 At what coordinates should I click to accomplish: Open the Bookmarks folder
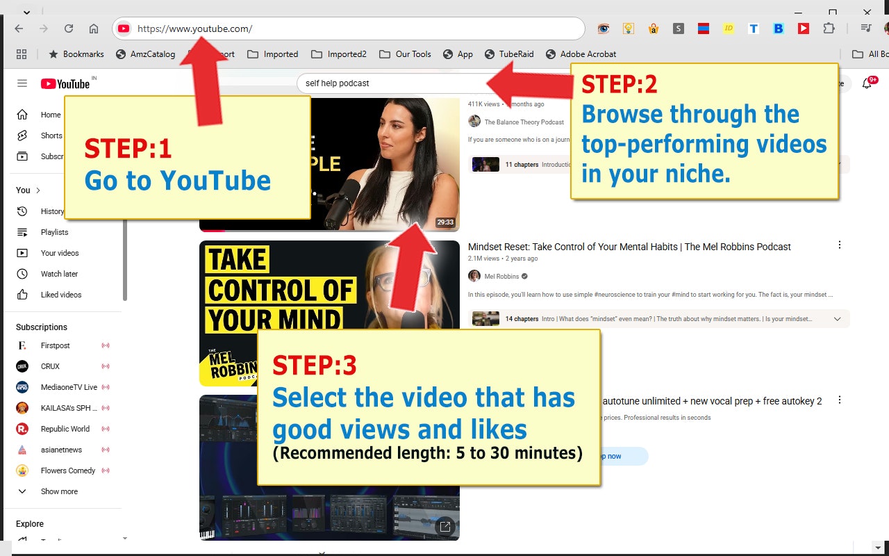pos(76,54)
